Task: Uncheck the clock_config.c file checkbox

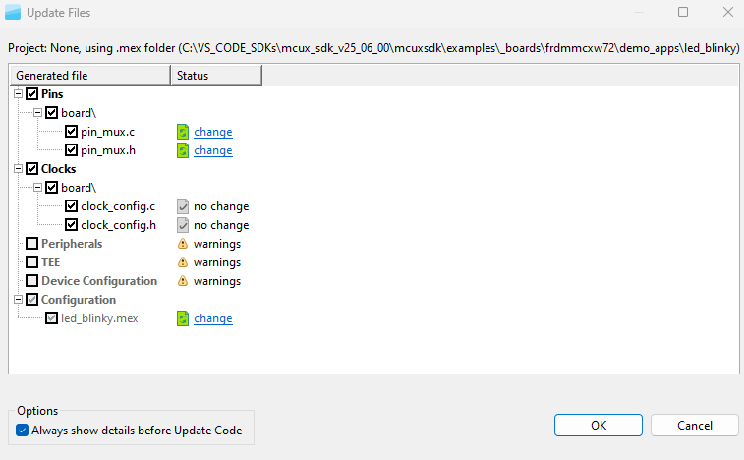Action: click(x=72, y=206)
